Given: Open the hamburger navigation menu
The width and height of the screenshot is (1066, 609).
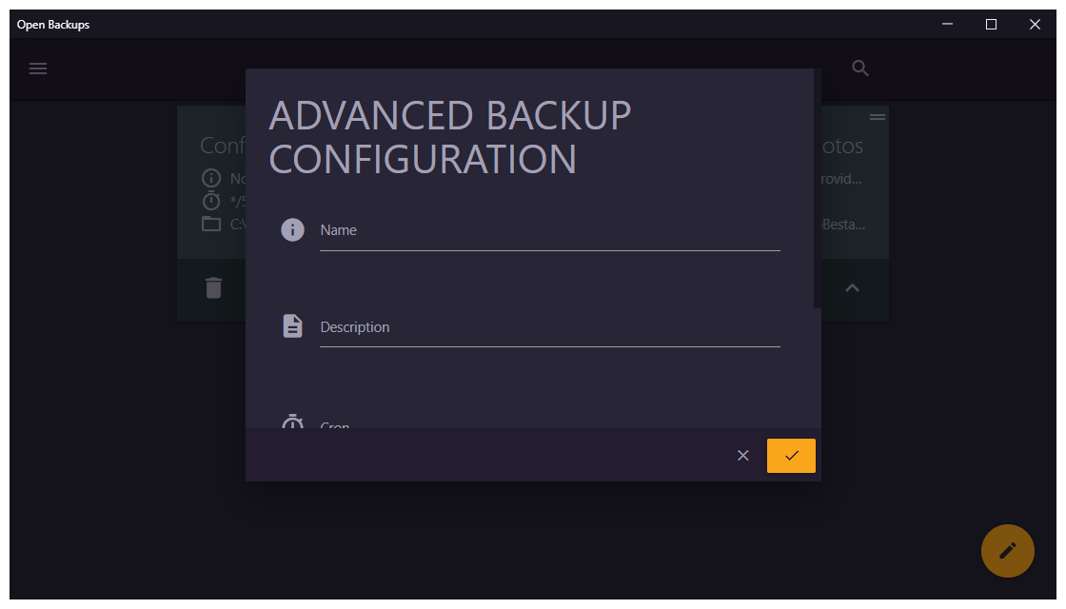Looking at the screenshot, I should pyautogui.click(x=38, y=69).
